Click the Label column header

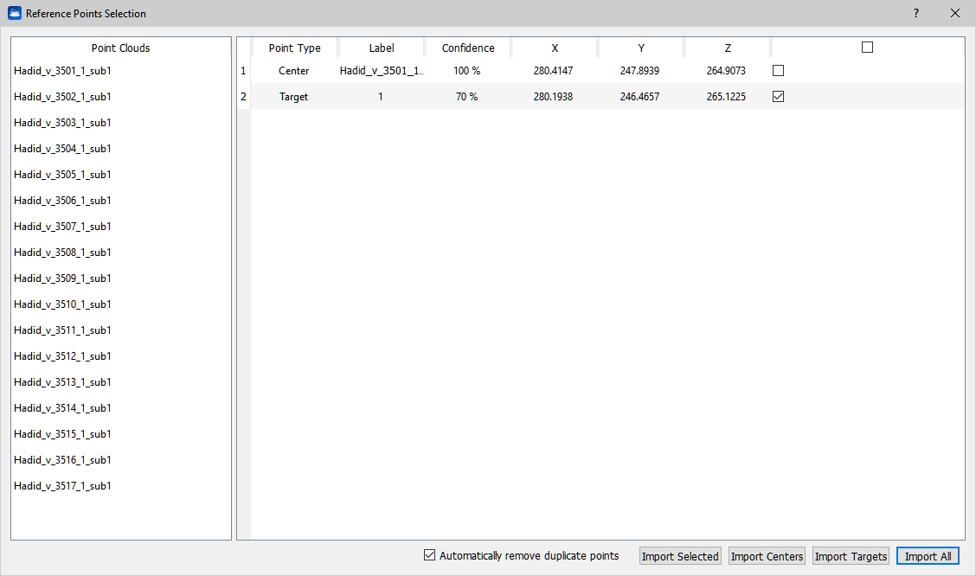coord(382,48)
